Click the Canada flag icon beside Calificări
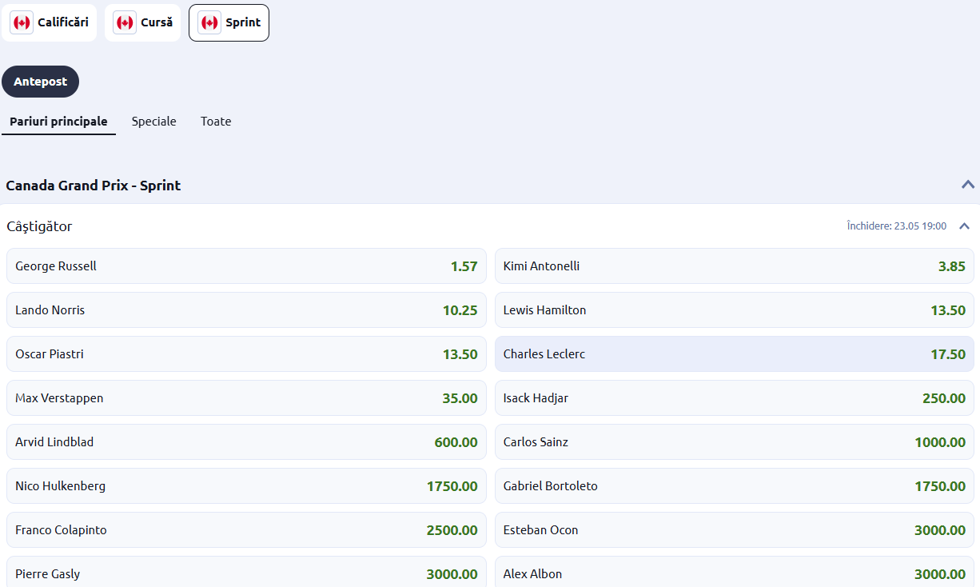 coord(22,22)
